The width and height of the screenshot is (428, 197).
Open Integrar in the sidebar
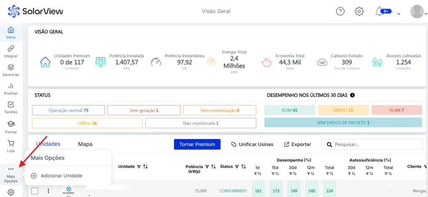click(x=11, y=52)
